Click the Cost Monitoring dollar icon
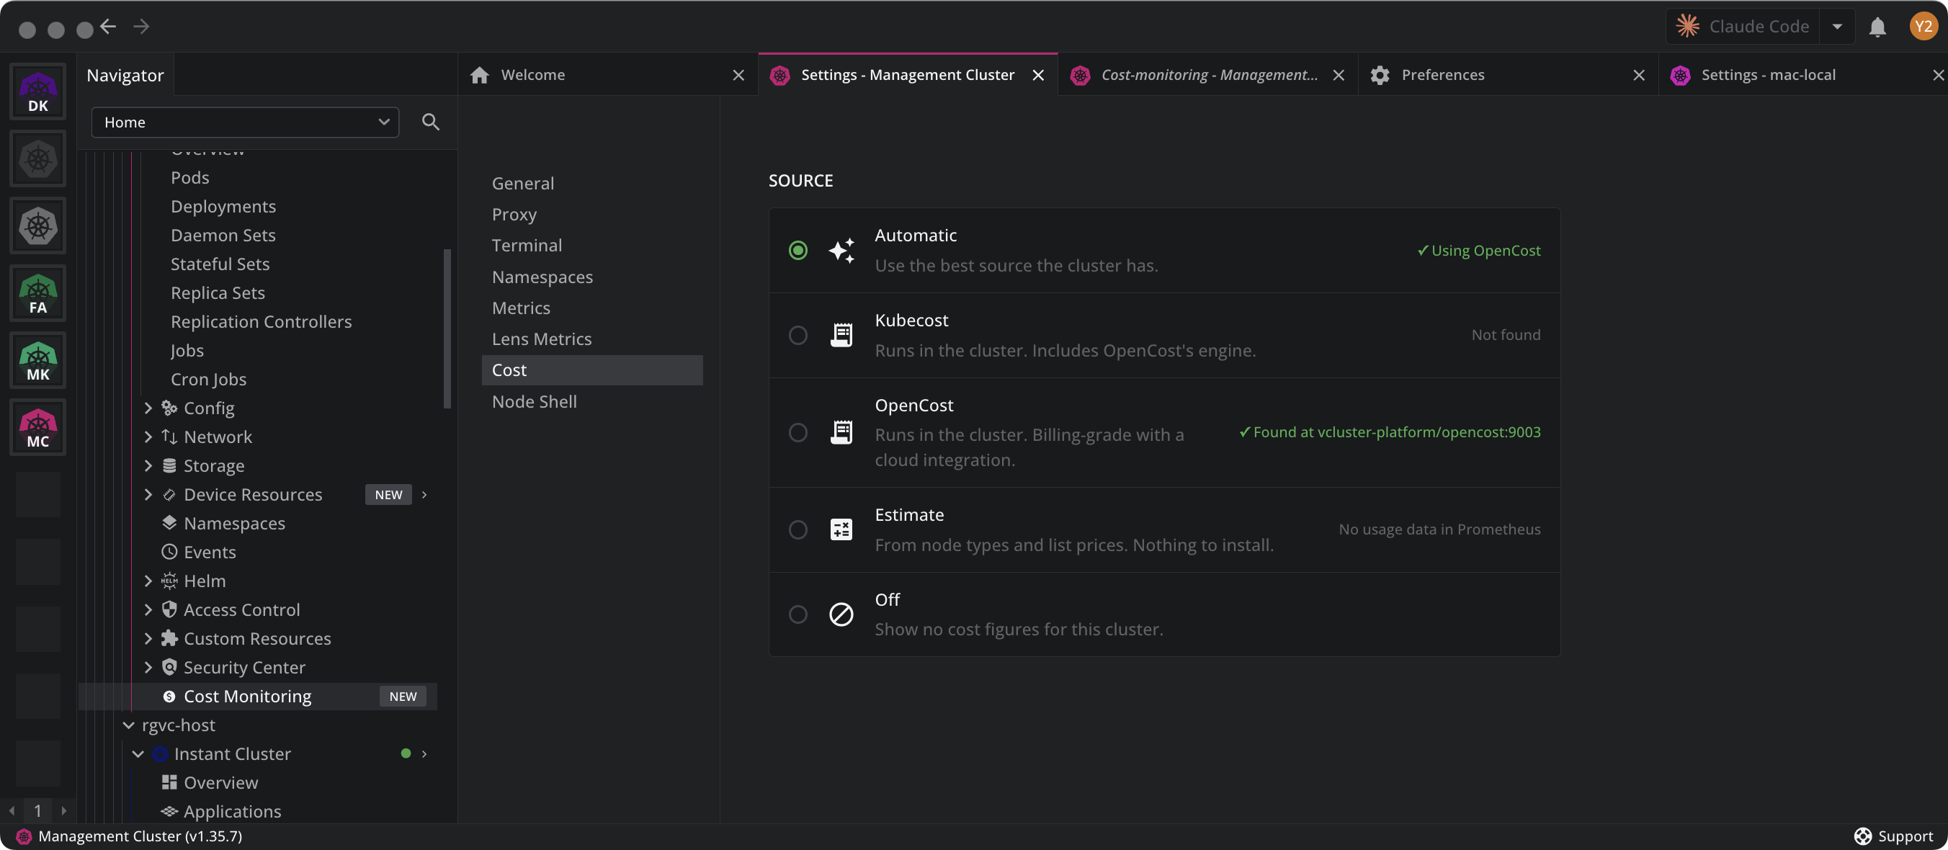1948x850 pixels. [169, 697]
